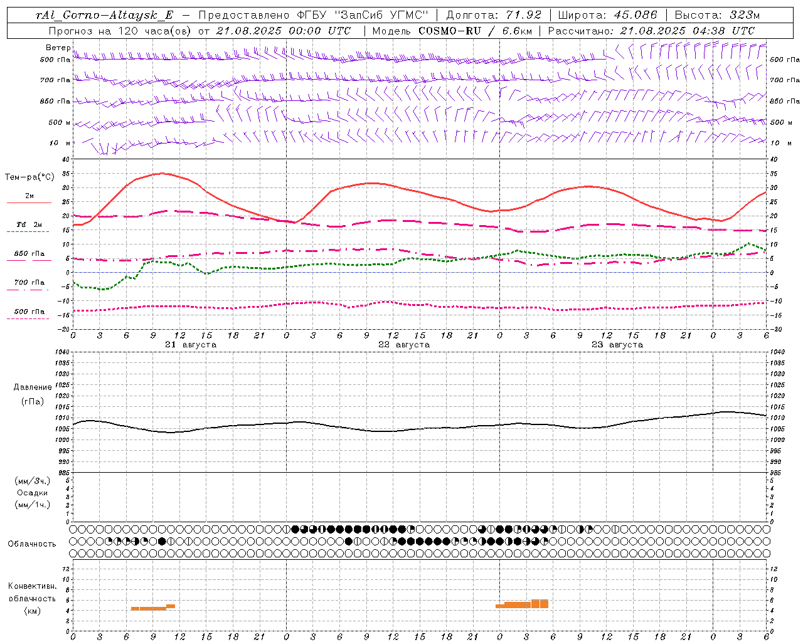Viewport: 803px width, 642px height.
Task: Select the 850 гПа temperature legend entry
Action: 29,254
